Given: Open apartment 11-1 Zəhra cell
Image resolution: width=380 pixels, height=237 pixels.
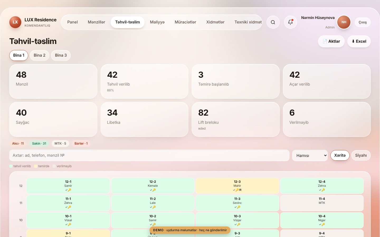Looking at the screenshot, I should tap(68, 203).
